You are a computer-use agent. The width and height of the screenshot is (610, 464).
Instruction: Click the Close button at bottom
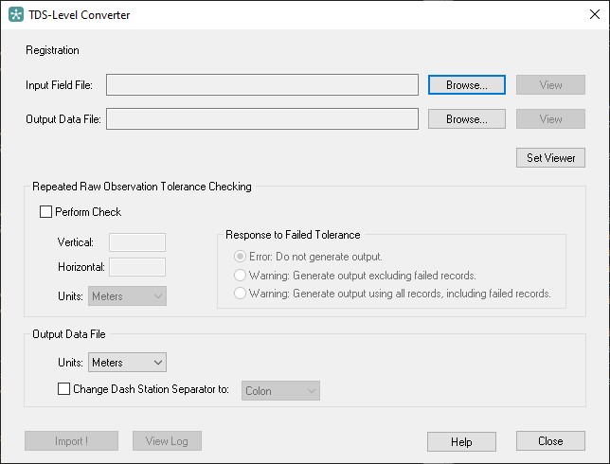pyautogui.click(x=550, y=440)
